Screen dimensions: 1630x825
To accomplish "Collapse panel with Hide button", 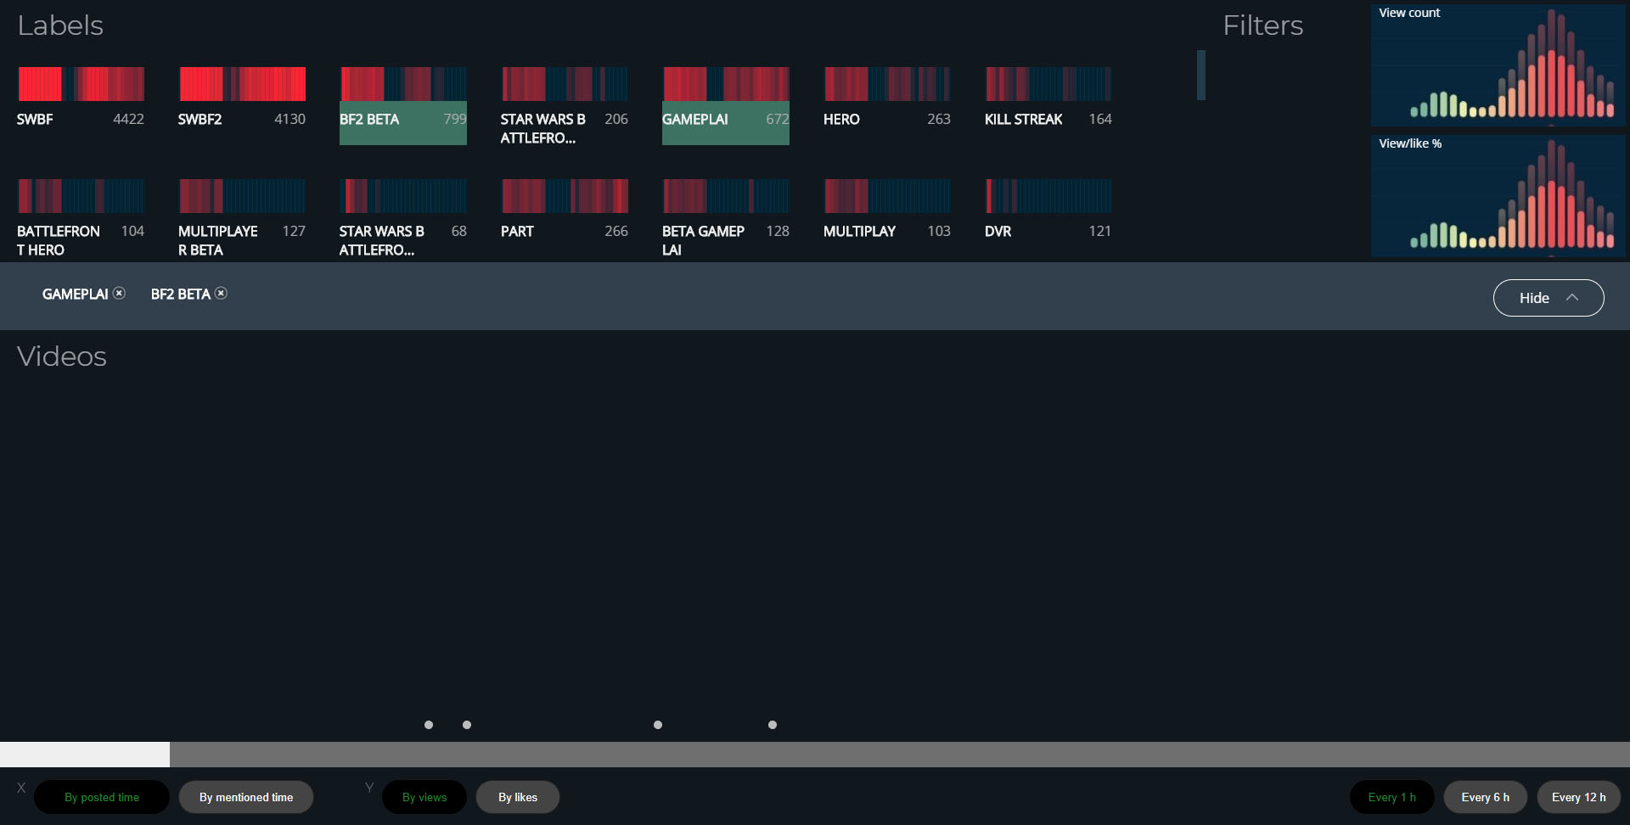I will (x=1548, y=298).
